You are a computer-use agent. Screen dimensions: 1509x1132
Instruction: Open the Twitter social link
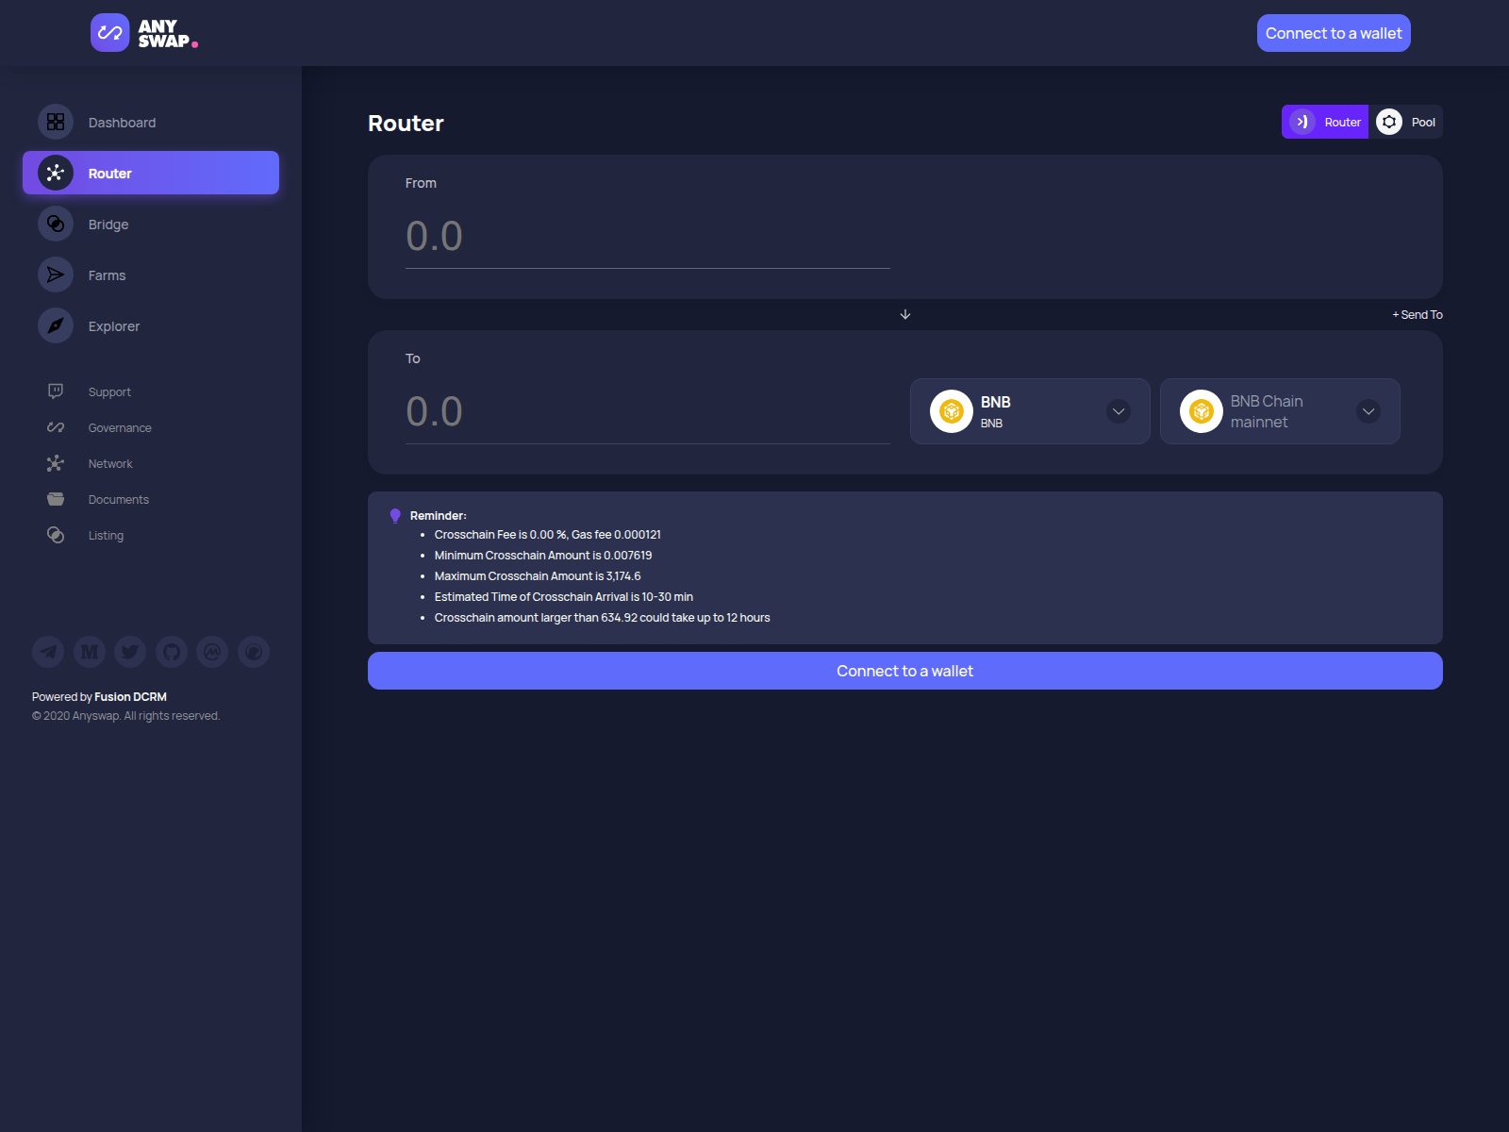click(x=130, y=652)
